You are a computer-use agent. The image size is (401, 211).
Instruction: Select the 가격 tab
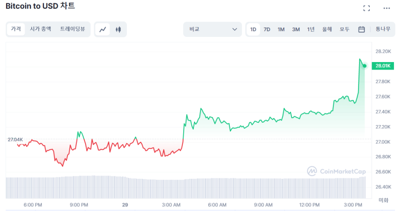point(16,29)
